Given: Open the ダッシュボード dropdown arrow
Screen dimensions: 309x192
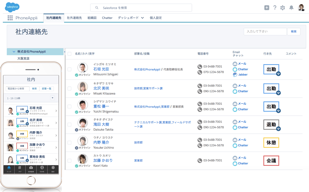Looking at the screenshot, I should (x=142, y=18).
